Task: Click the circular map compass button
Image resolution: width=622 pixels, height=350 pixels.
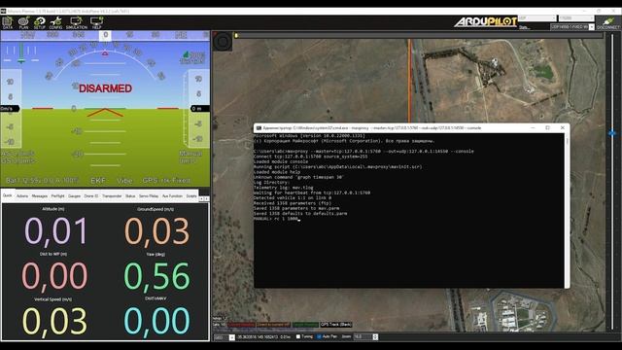Action: point(223,41)
